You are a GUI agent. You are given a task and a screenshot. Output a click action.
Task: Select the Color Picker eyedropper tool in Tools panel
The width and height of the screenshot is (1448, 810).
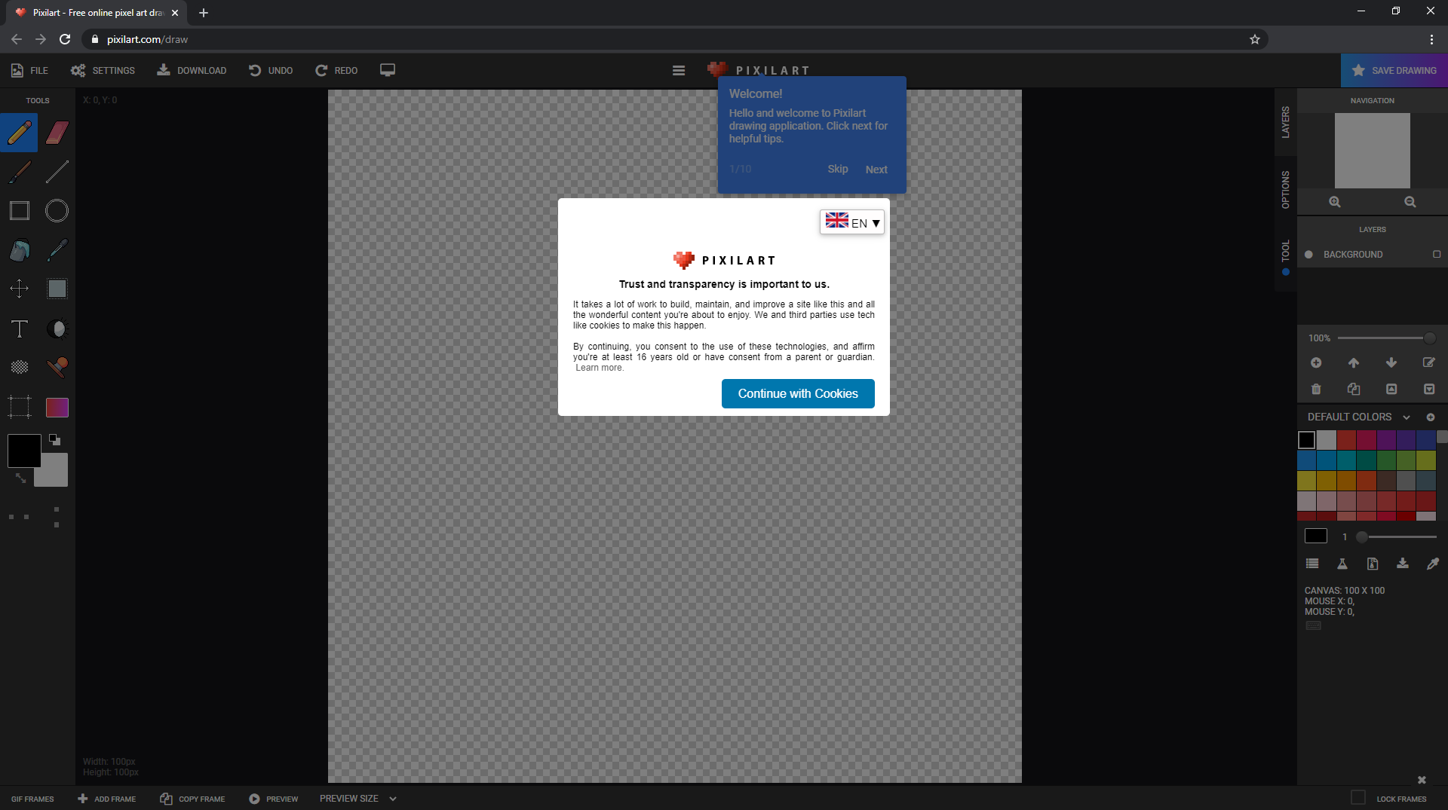[x=57, y=250]
